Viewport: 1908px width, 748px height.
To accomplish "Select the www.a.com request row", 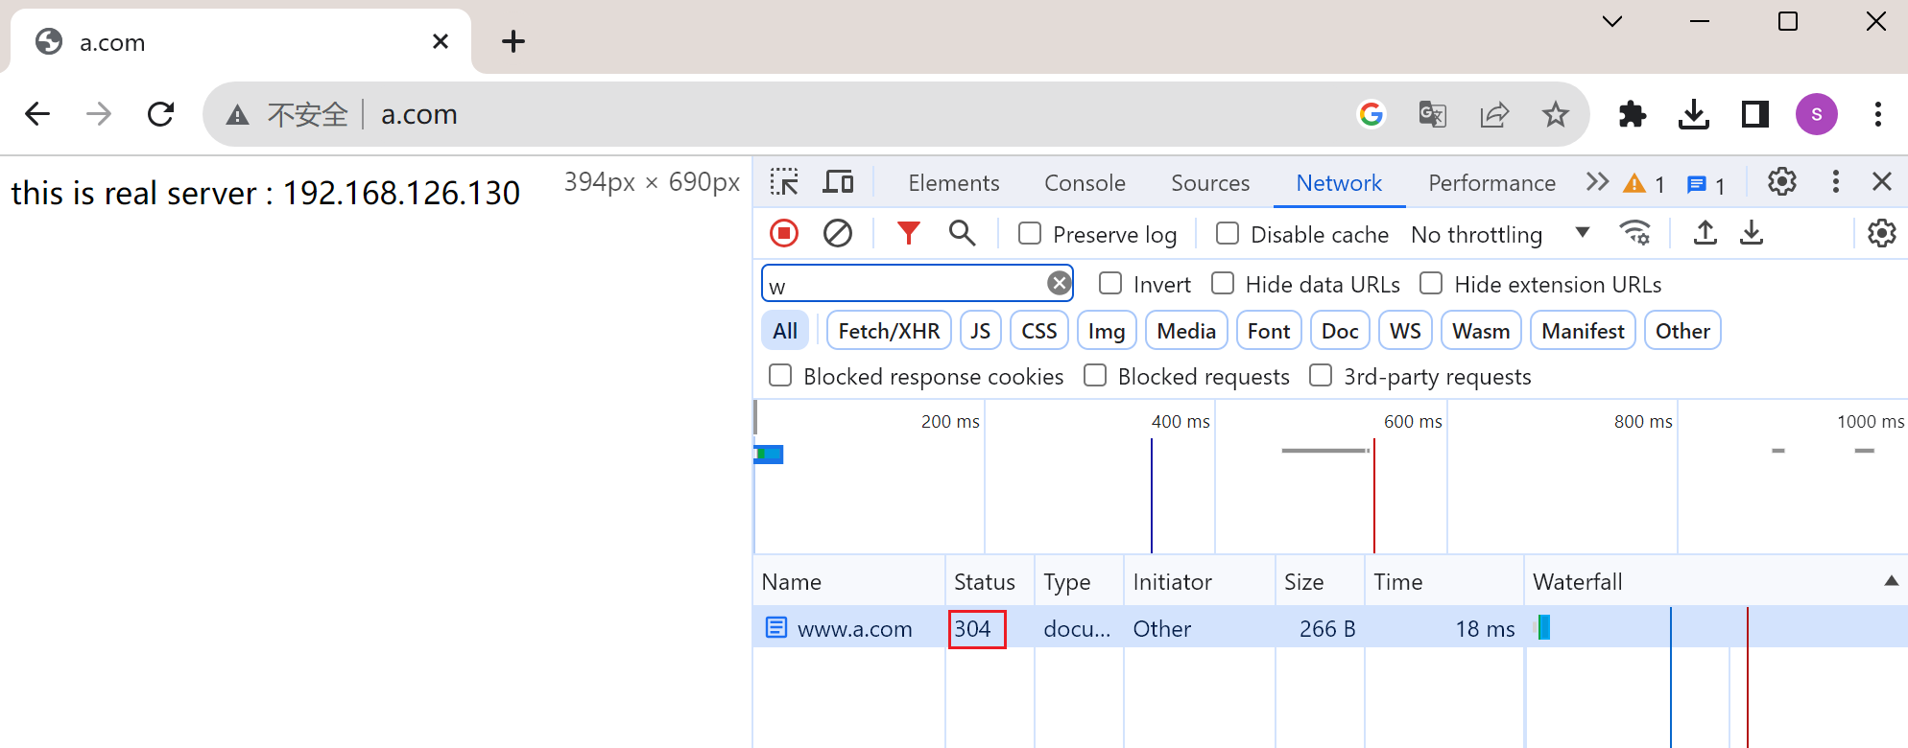I will coord(854,629).
